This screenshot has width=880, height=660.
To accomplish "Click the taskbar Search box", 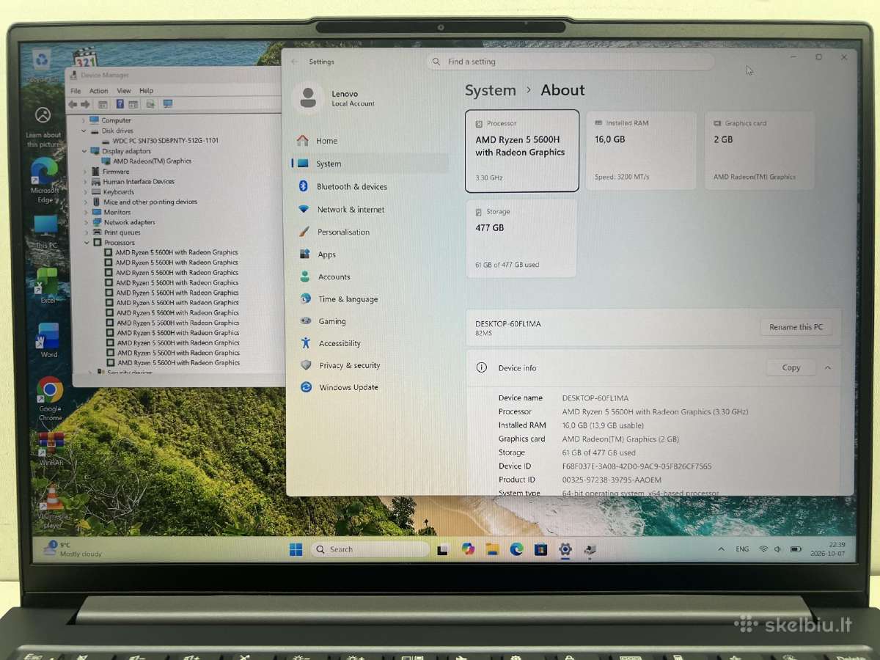I will coord(370,549).
